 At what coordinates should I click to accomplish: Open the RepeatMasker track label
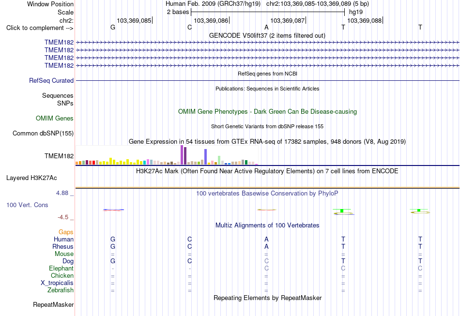click(x=53, y=304)
